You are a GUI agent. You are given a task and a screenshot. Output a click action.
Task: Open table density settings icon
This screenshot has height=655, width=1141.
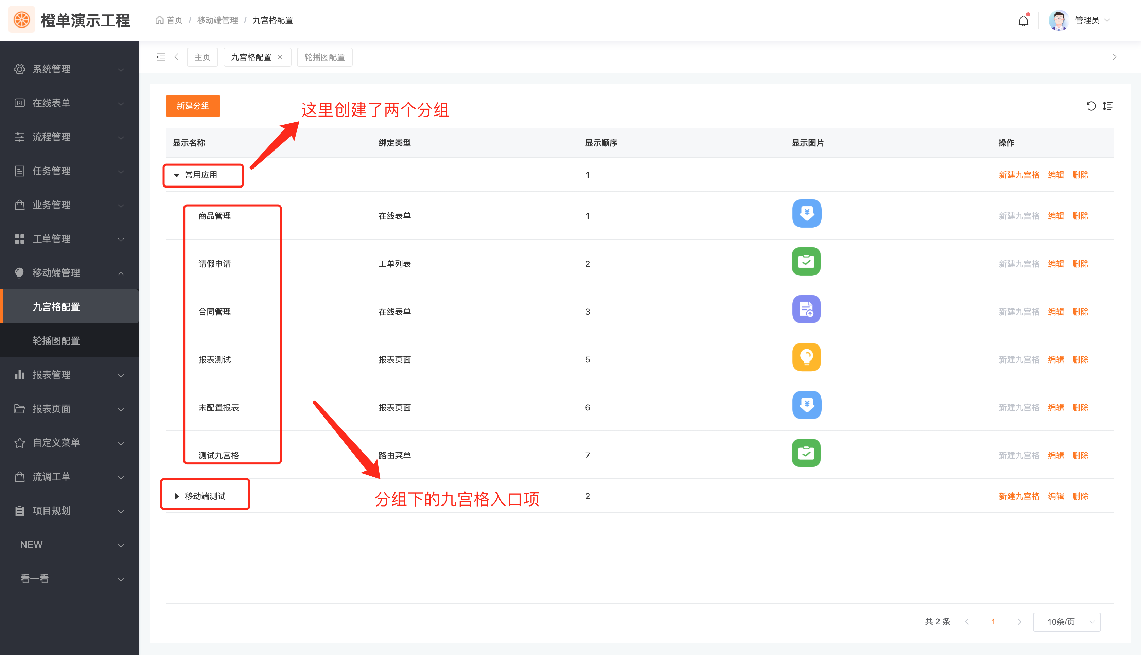coord(1107,106)
